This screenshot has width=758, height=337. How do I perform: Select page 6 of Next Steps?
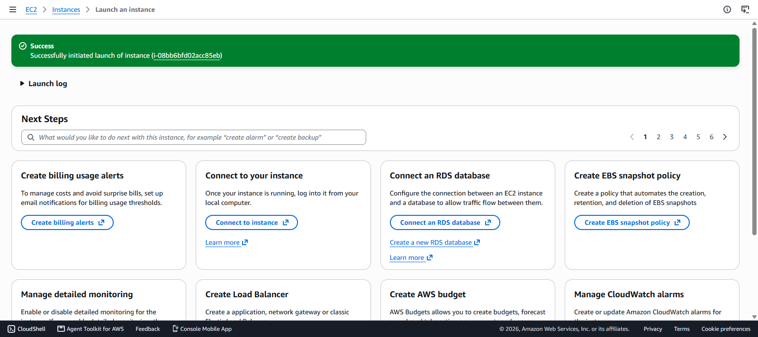point(712,137)
